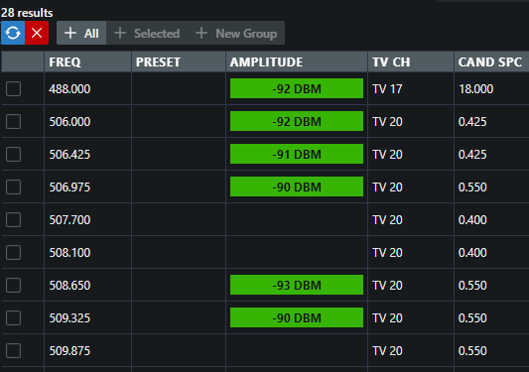Image resolution: width=529 pixels, height=372 pixels.
Task: Click frequency 509.325
Action: (69, 318)
